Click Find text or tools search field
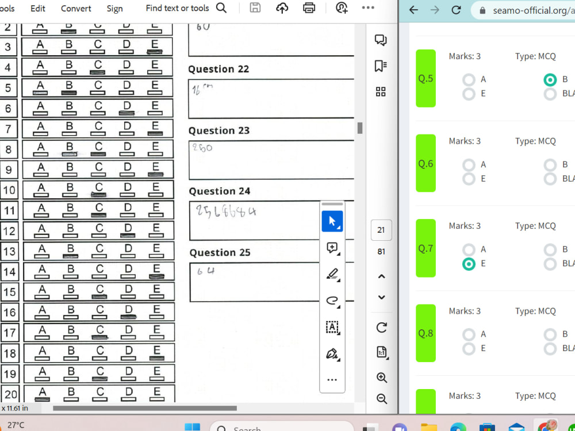Viewport: 575px width, 431px height. (177, 8)
